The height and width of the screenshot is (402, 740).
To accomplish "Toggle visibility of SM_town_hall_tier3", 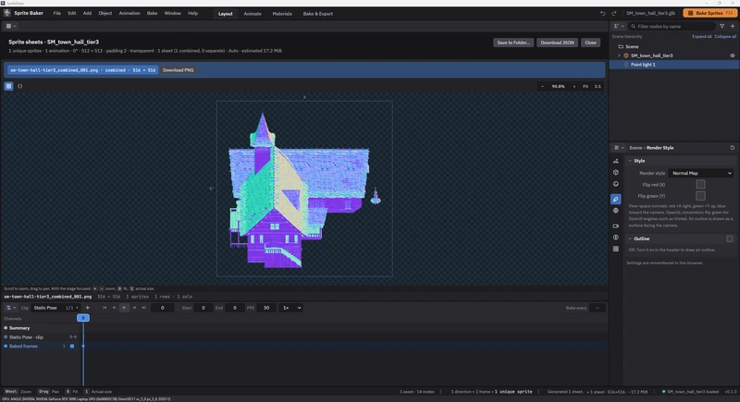I will tap(733, 55).
